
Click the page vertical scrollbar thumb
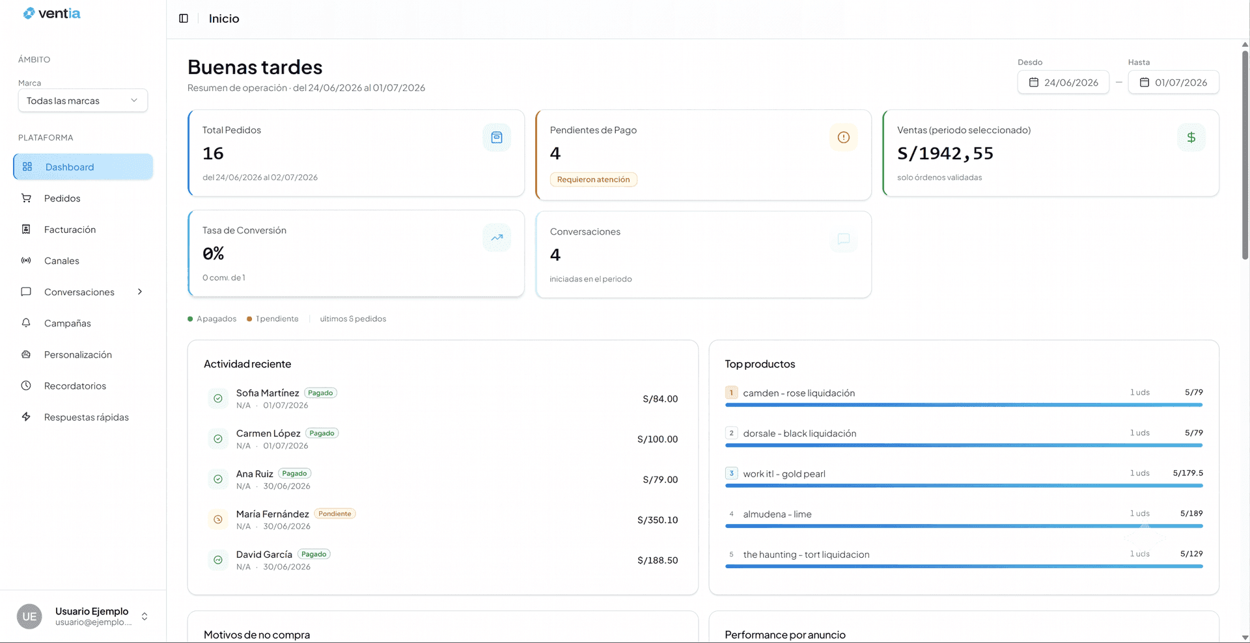click(x=1245, y=155)
